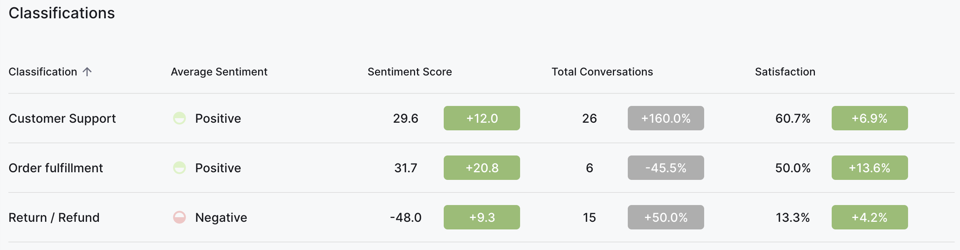Click the Total Conversations column header
This screenshot has width=960, height=250.
point(602,72)
